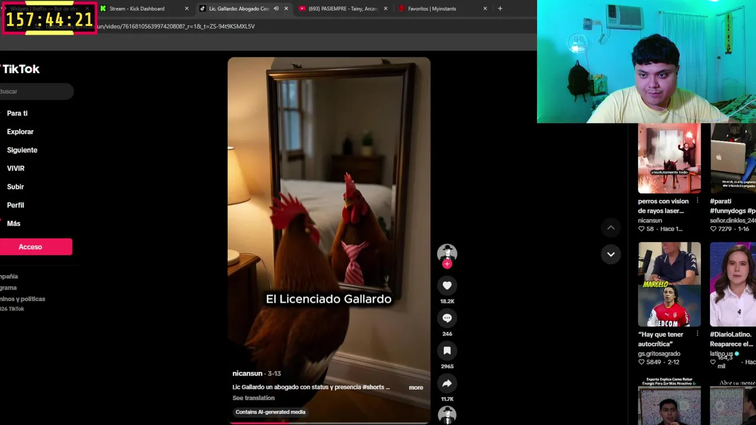Click señor.dinkles author name

click(x=733, y=220)
